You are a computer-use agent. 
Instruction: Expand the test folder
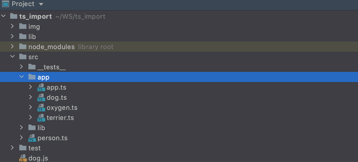coord(12,148)
